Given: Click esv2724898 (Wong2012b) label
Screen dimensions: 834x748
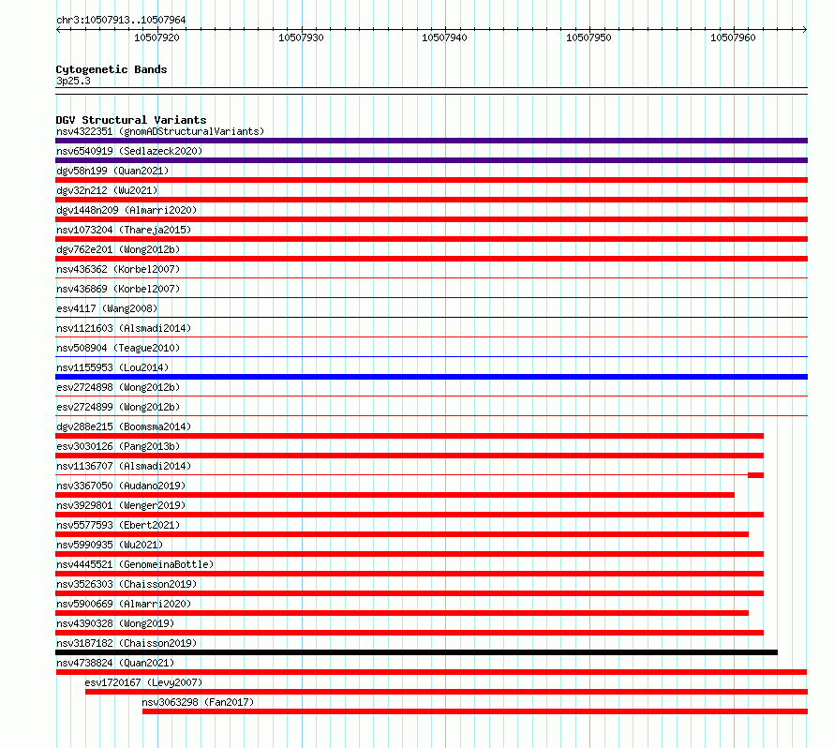Looking at the screenshot, I should [x=118, y=387].
